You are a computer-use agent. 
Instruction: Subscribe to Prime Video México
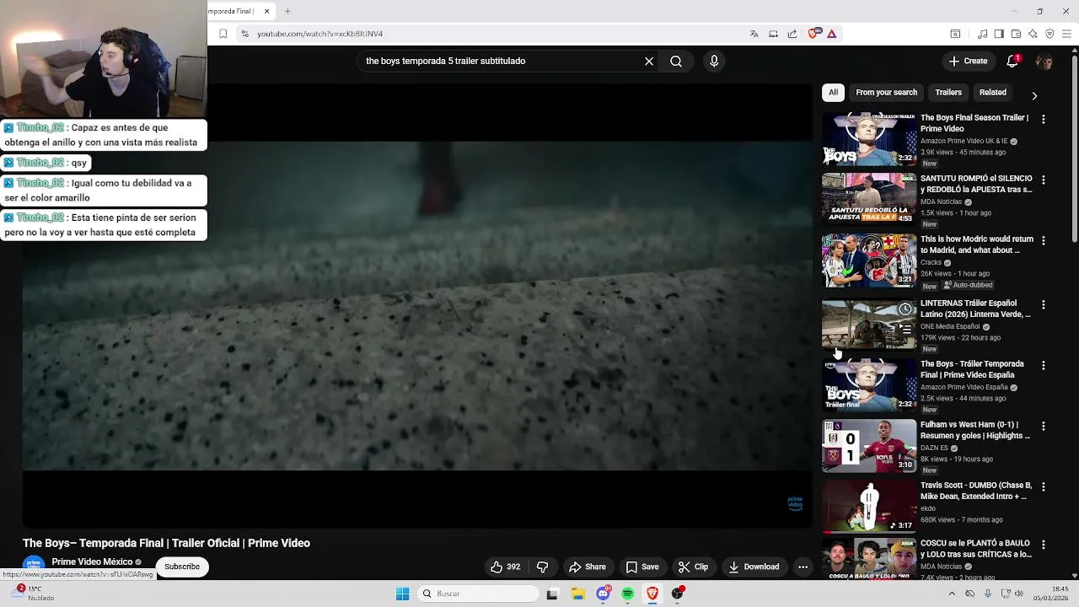point(182,567)
